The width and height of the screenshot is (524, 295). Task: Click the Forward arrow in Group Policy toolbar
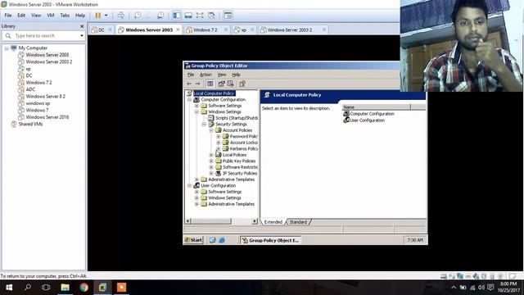pos(198,84)
